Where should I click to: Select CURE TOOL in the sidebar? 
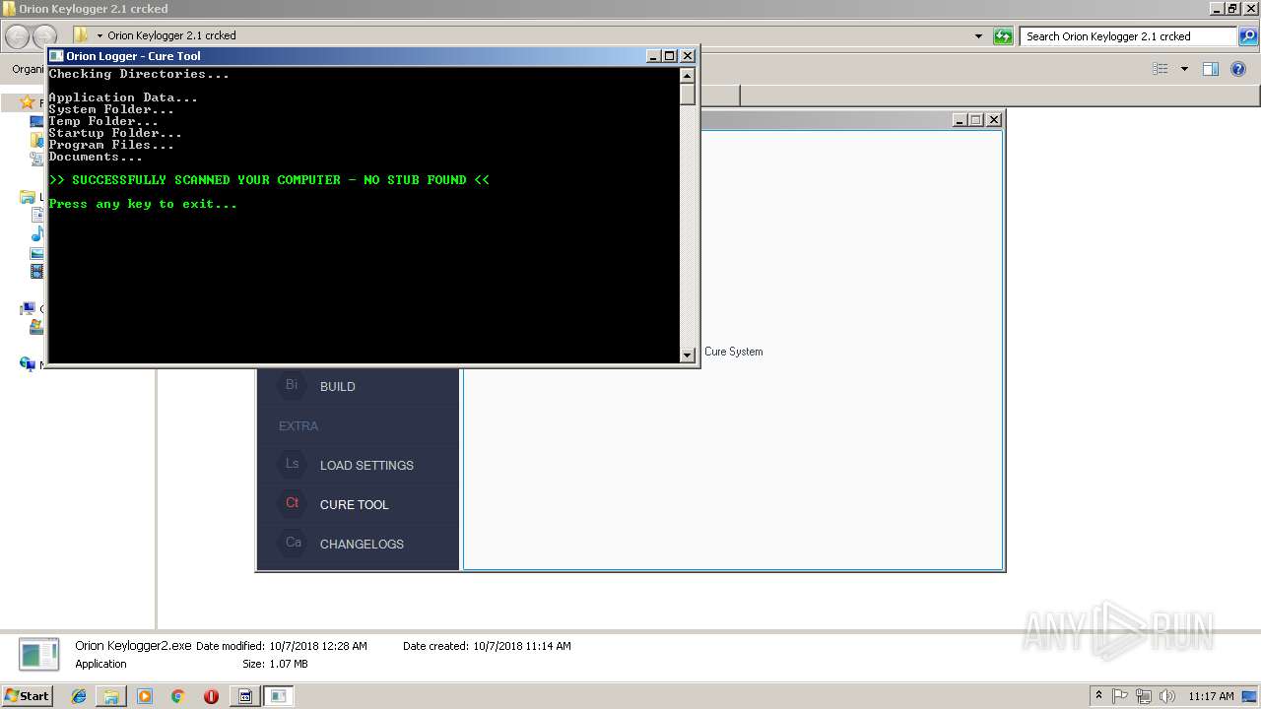(354, 505)
